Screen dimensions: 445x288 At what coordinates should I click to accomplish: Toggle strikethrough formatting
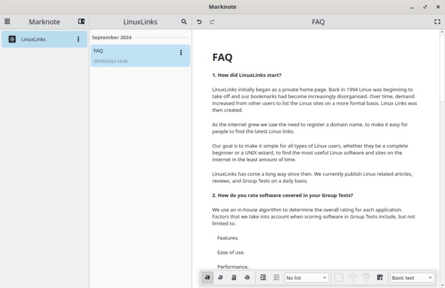[247, 277]
